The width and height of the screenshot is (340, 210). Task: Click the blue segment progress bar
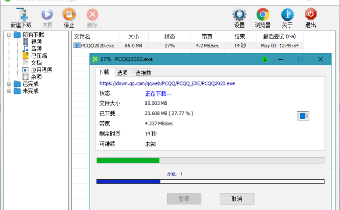click(210, 181)
